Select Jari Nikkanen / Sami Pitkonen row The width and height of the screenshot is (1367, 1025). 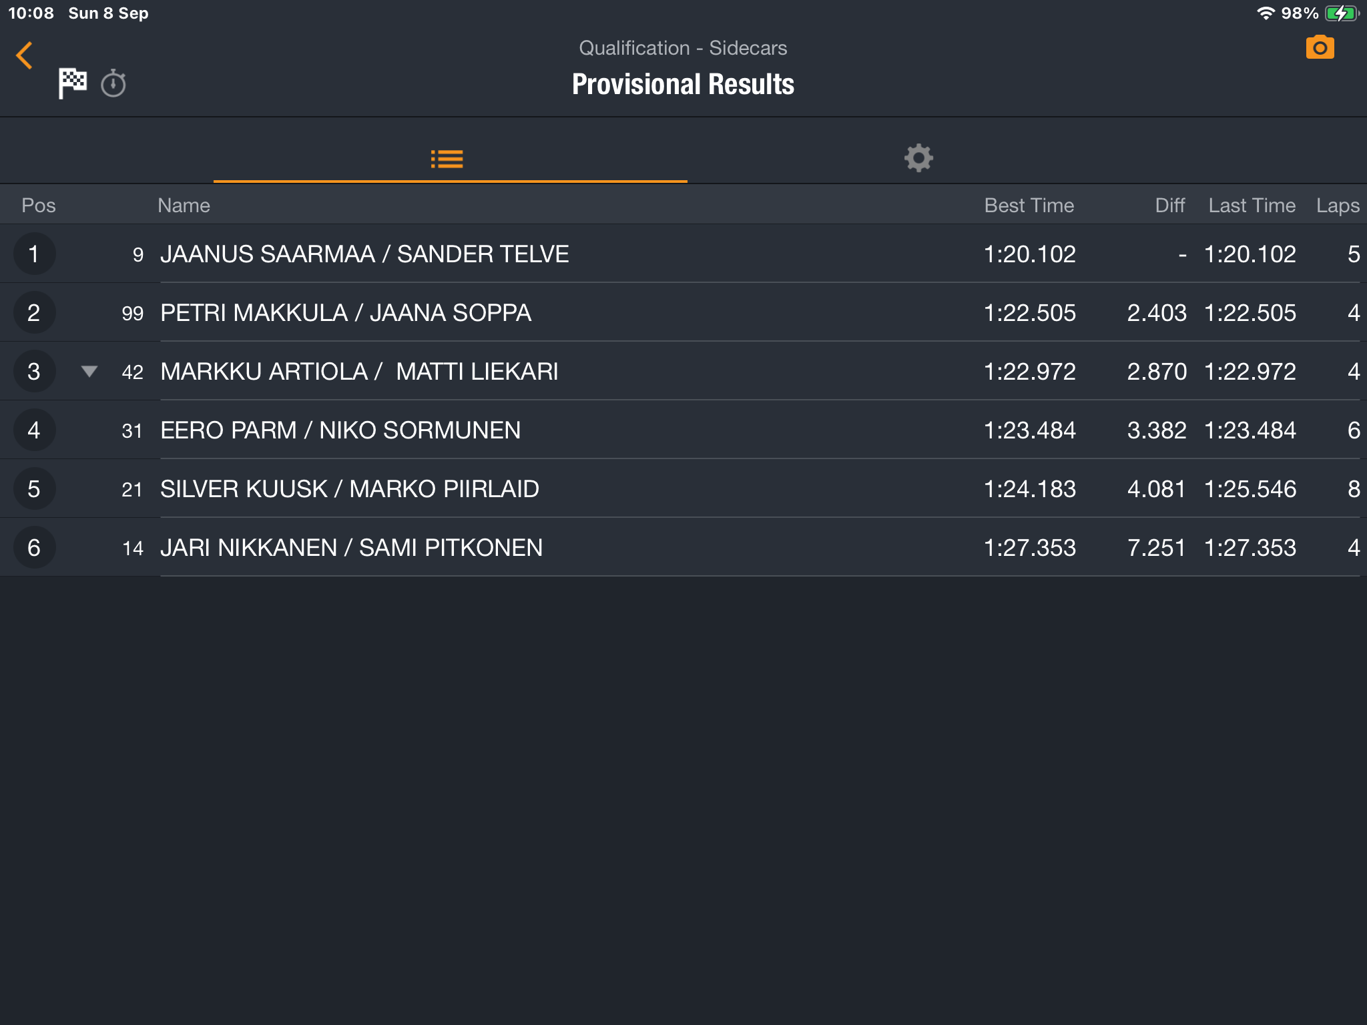pos(351,548)
